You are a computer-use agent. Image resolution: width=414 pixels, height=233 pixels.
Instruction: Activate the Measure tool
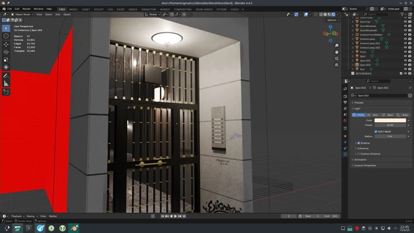(6, 83)
